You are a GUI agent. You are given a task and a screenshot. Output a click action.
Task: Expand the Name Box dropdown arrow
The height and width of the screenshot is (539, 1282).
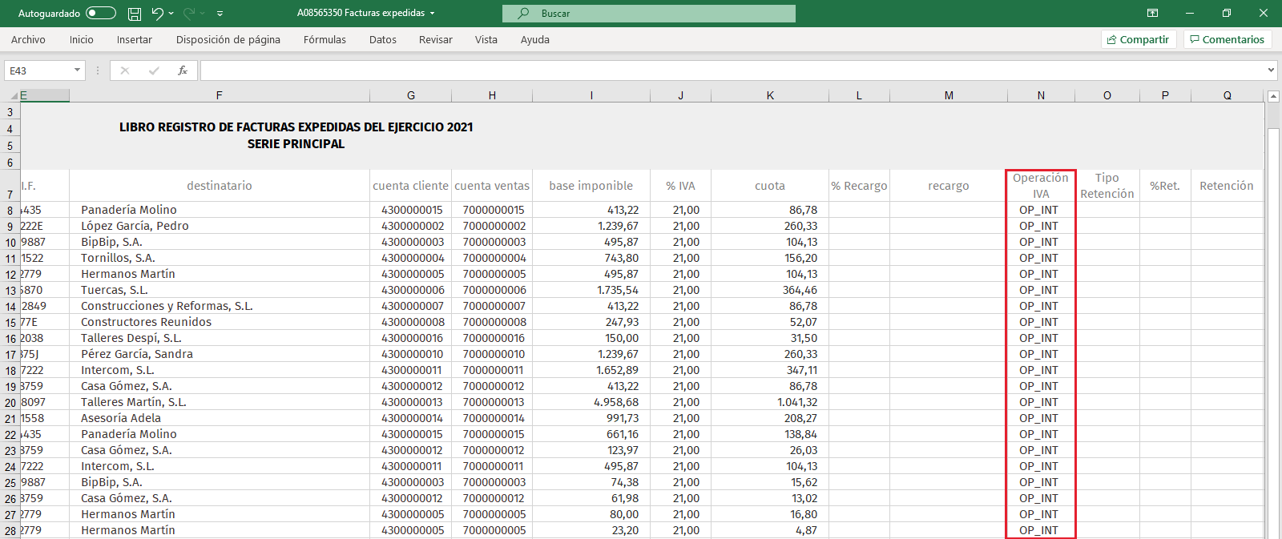77,70
